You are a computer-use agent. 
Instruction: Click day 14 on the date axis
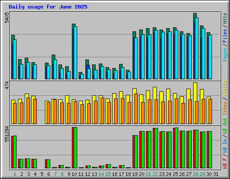pyautogui.click(x=101, y=174)
